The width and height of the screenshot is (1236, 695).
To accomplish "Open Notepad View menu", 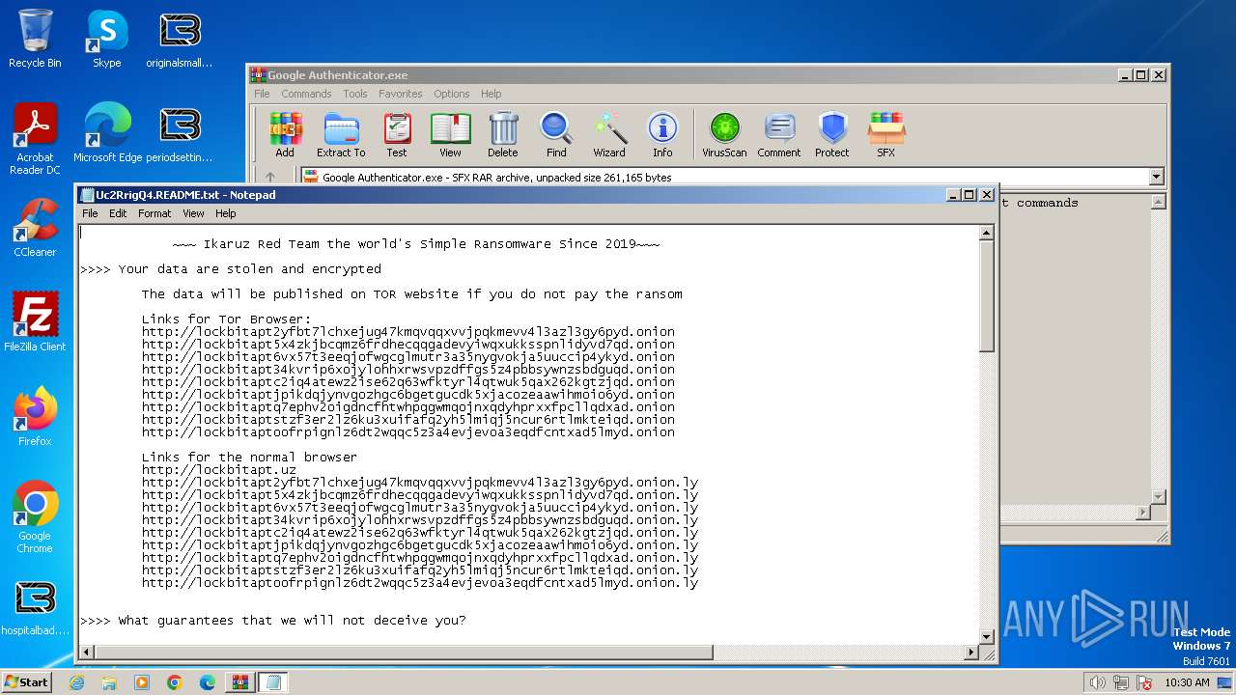I will point(193,213).
